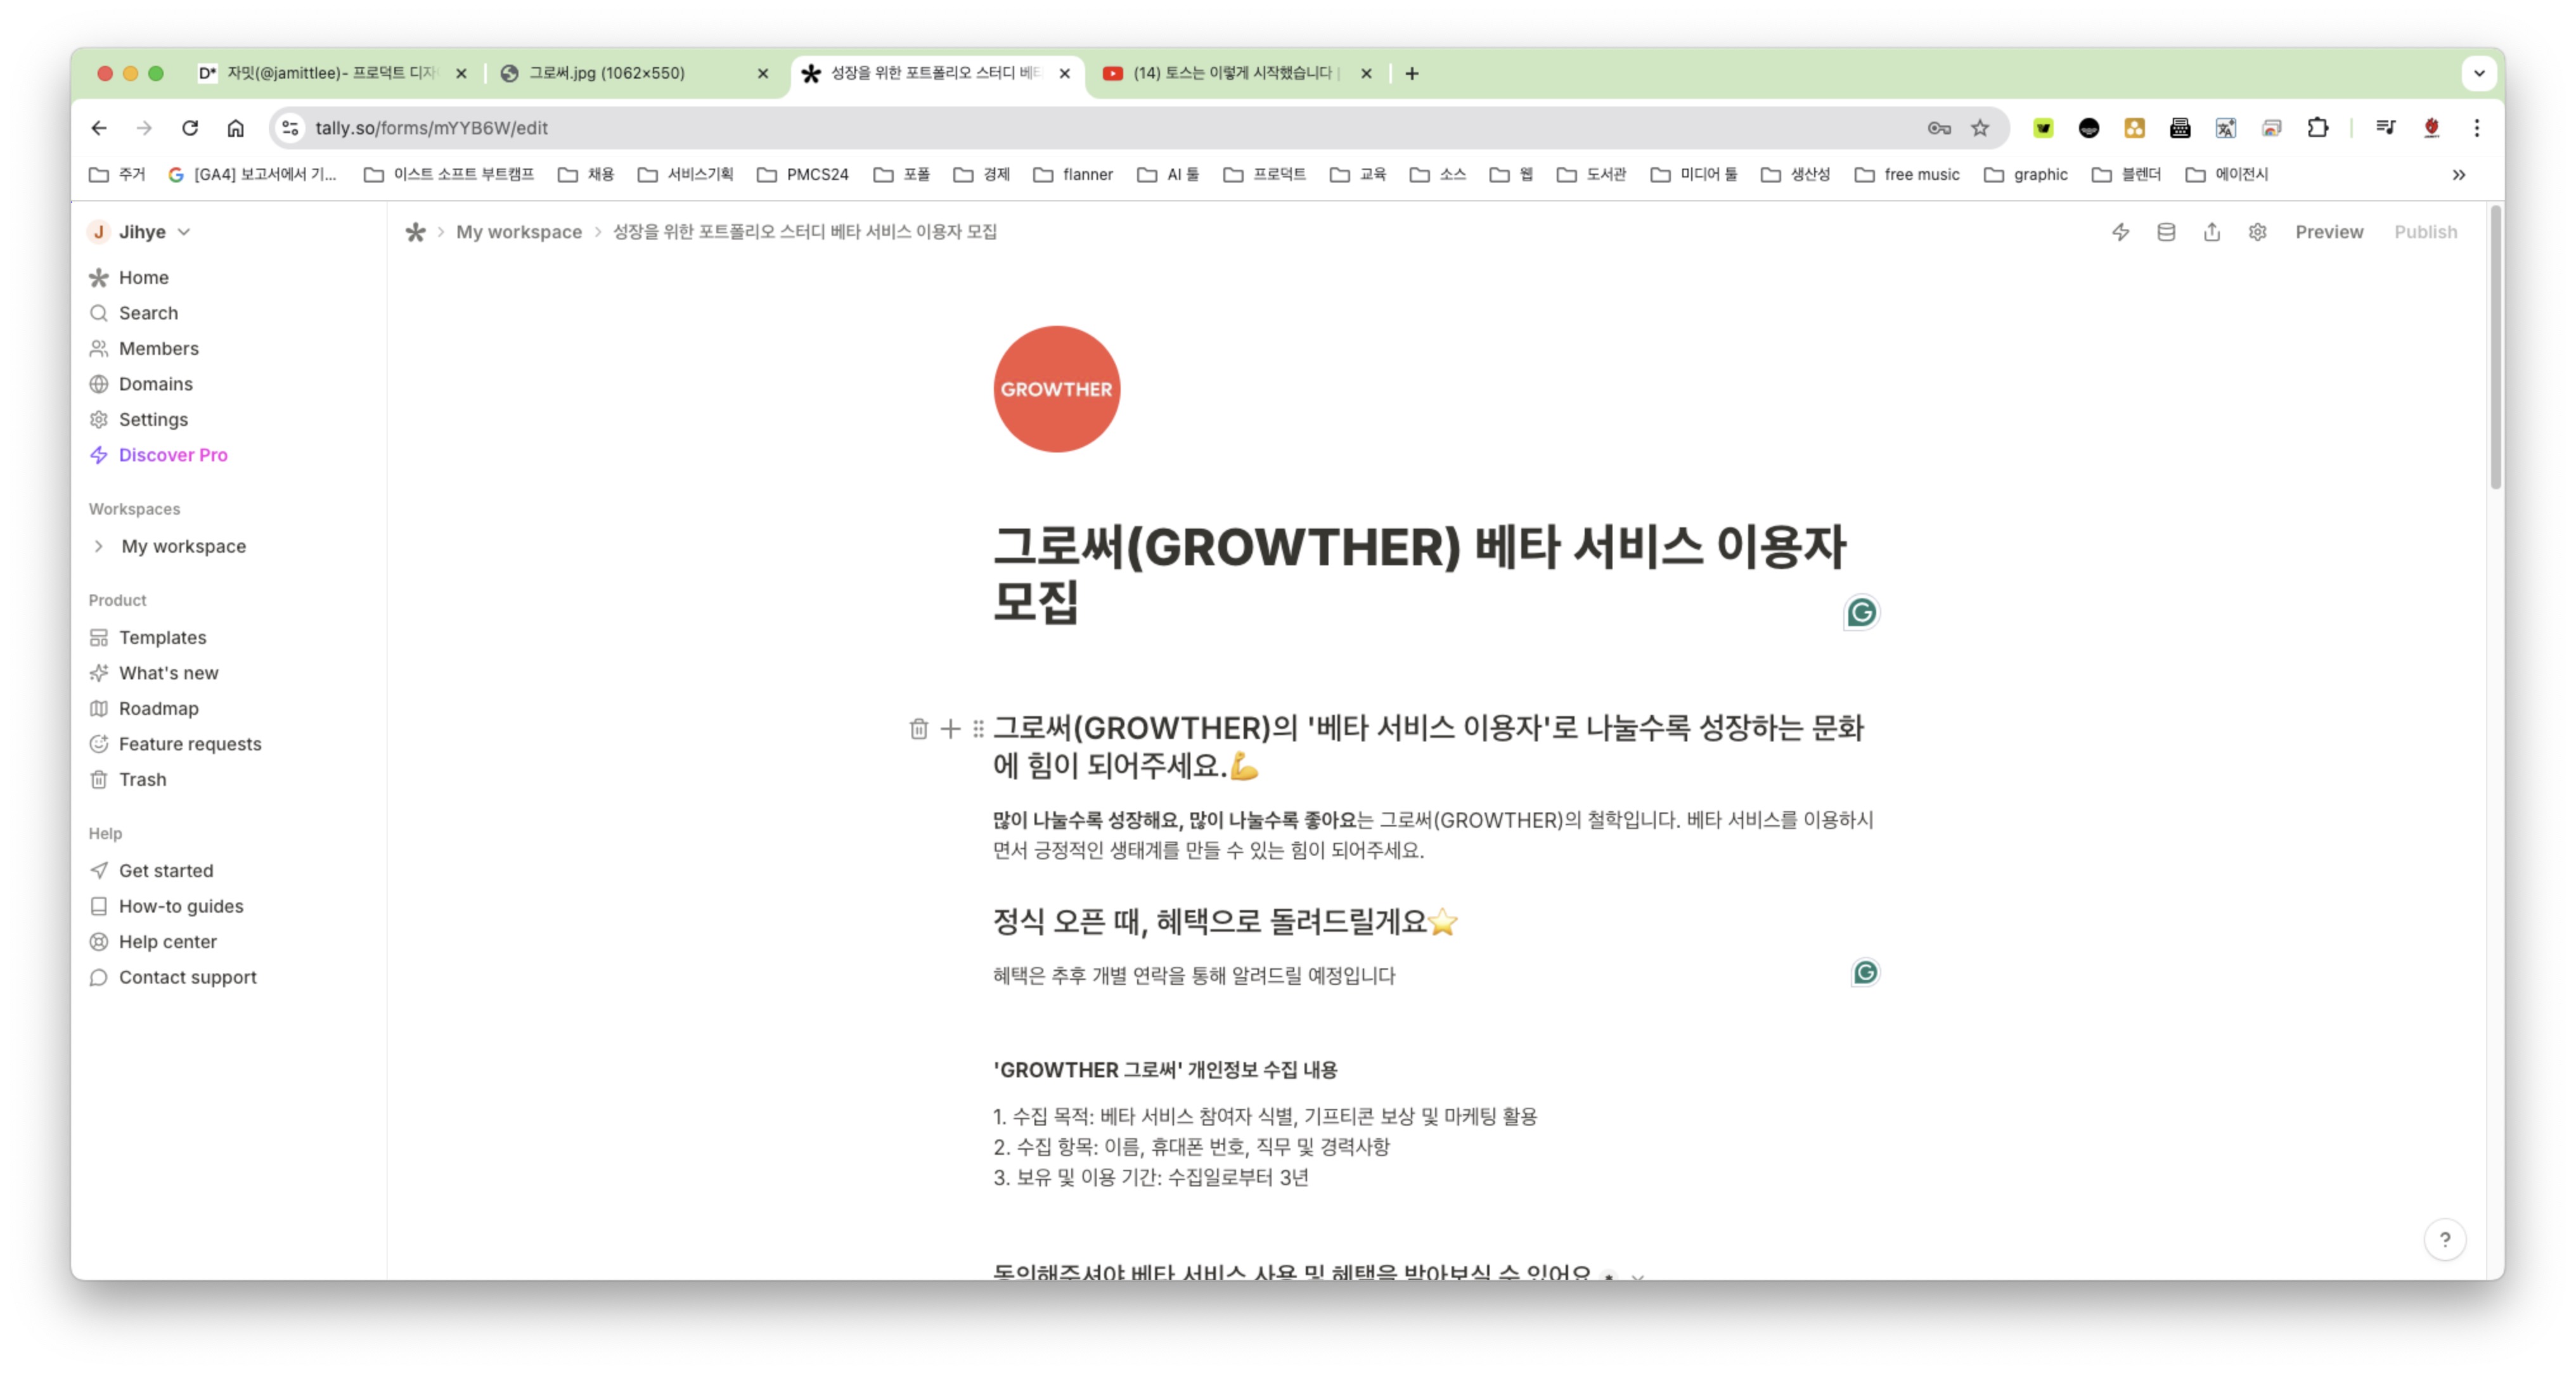The height and width of the screenshot is (1374, 2576).
Task: Open the free music bookmark folder
Action: click(1907, 175)
